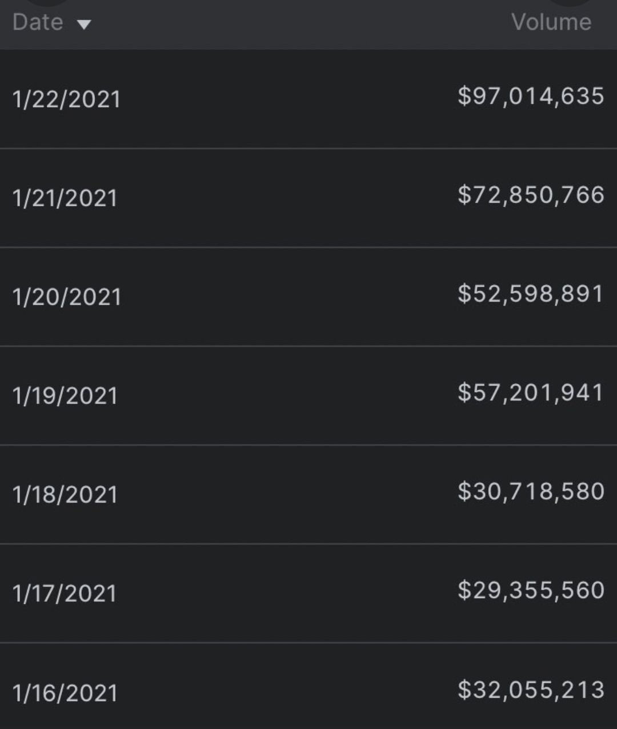Select the $52,598,891 volume value
Screen dimensions: 617x729
pyautogui.click(x=531, y=294)
